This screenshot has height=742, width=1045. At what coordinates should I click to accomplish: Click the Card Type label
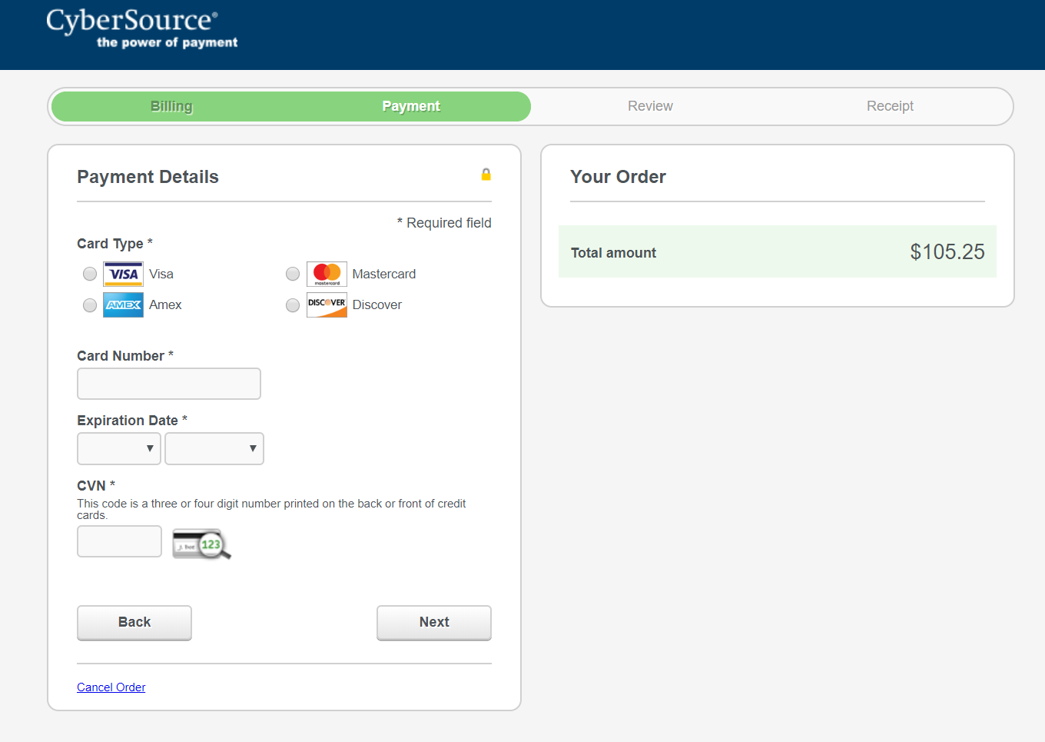click(x=114, y=244)
